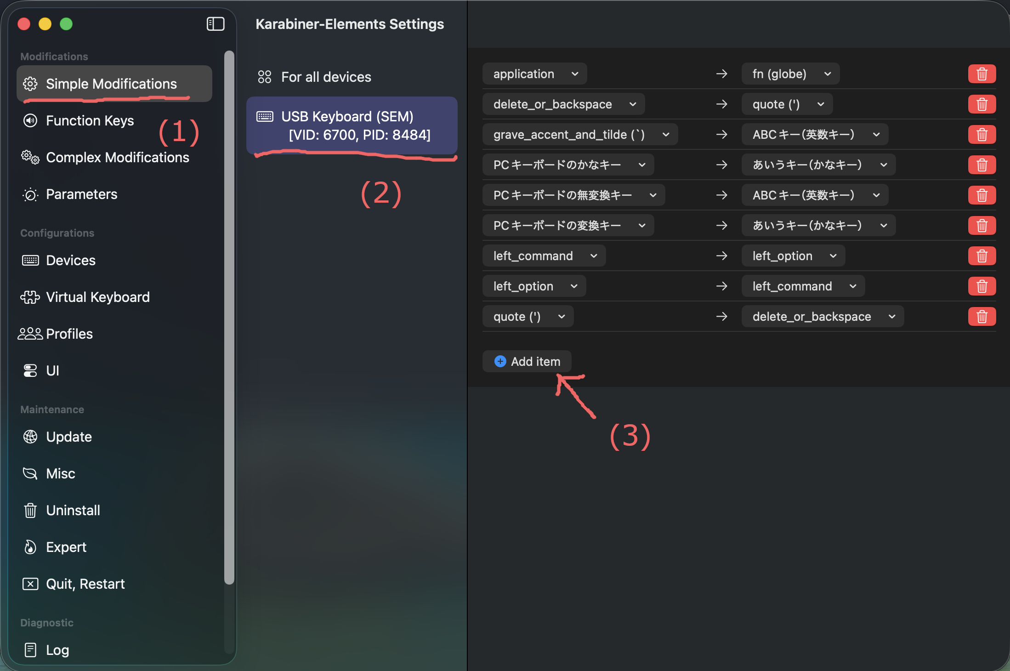Delete the PCキーボードのかなキー mapping
1010x671 pixels.
[x=982, y=165]
